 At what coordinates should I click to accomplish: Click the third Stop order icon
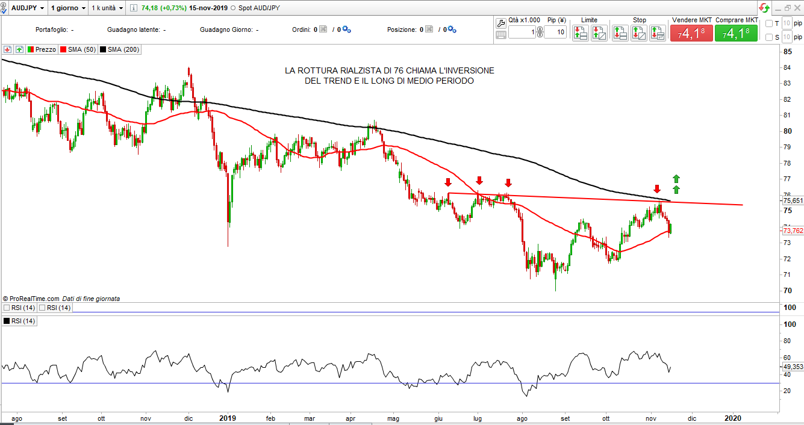(x=658, y=33)
